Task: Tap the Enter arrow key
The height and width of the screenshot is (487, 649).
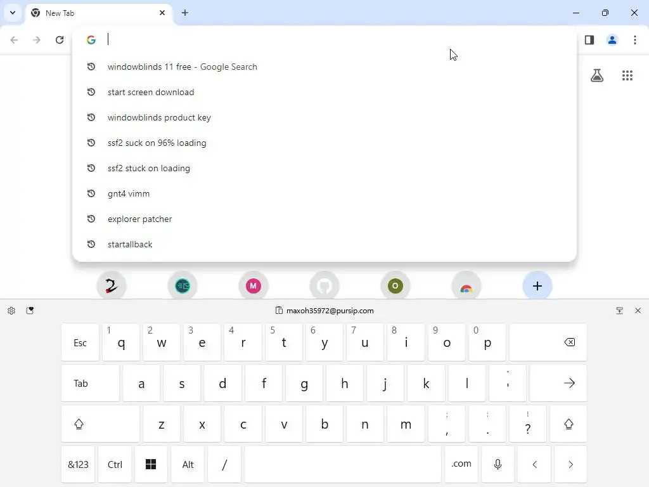Action: coord(558,383)
